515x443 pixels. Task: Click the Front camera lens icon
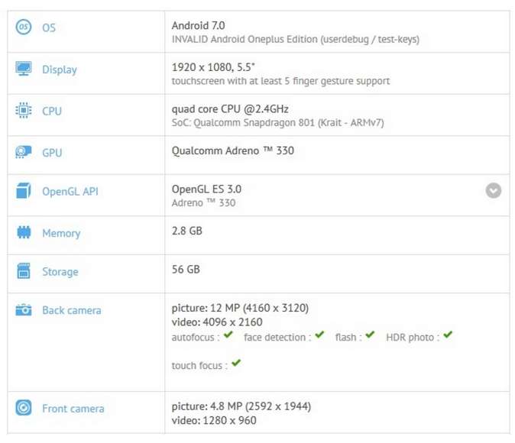pyautogui.click(x=24, y=408)
